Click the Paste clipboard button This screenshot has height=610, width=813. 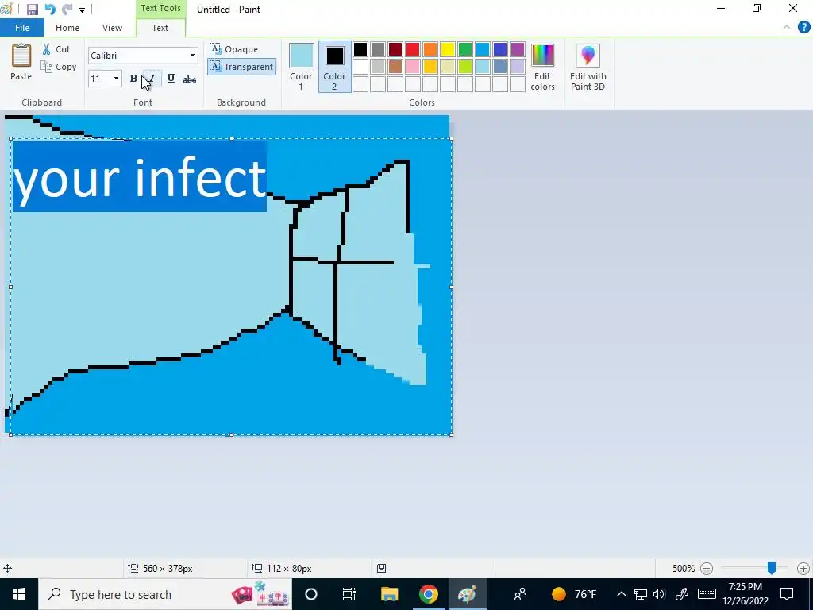(x=21, y=62)
